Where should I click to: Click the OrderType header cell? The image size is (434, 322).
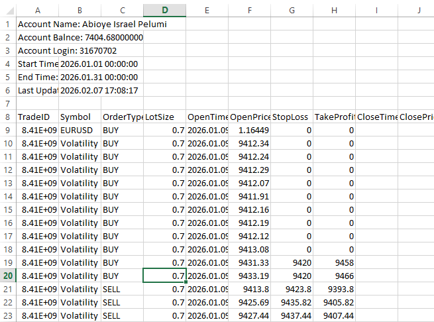click(x=123, y=117)
